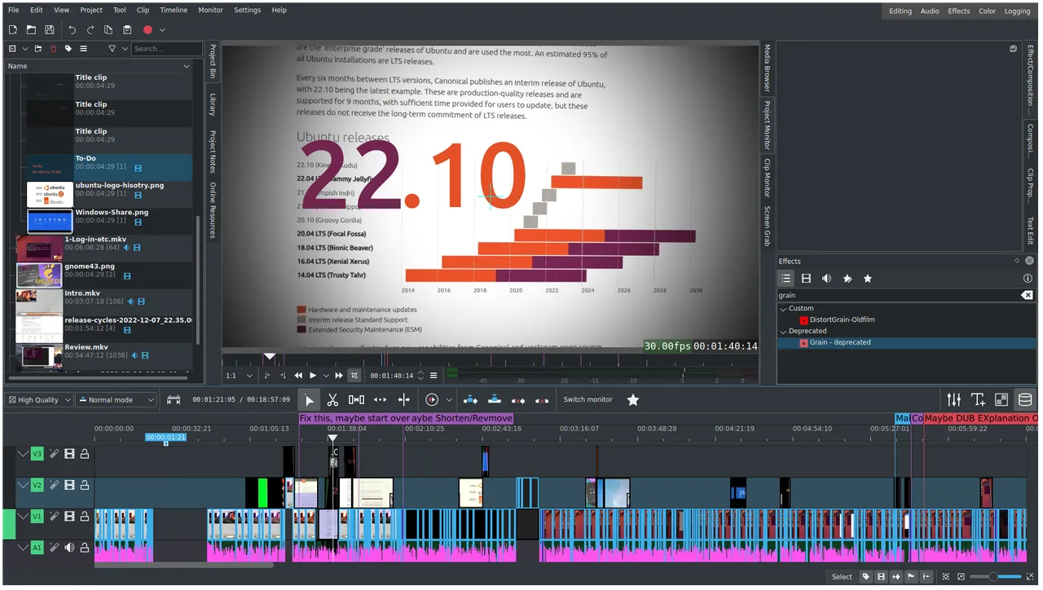The height and width of the screenshot is (590, 1043).
Task: Open the project bin hamburger options menu
Action: pyautogui.click(x=83, y=49)
